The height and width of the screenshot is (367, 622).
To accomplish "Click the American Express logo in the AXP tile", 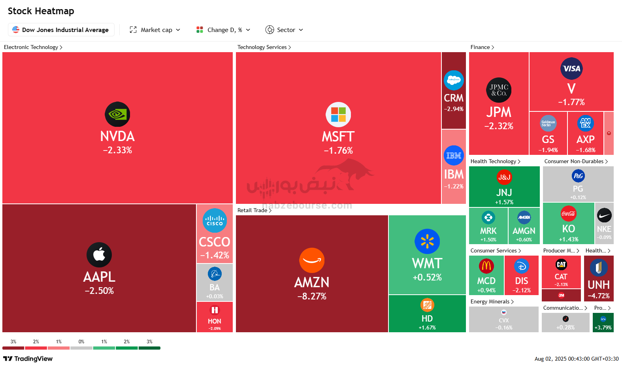I will pos(586,123).
